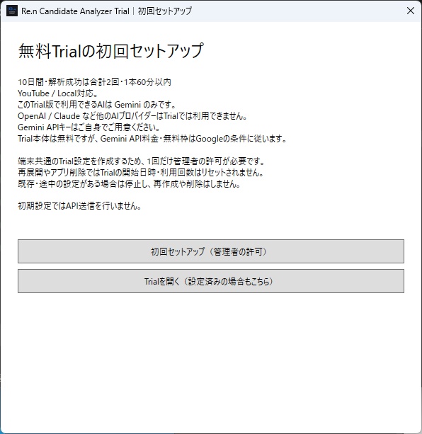Click the line Gemini APIキーはご自身でご用意ください。
The width and height of the screenshot is (422, 434).
point(89,127)
